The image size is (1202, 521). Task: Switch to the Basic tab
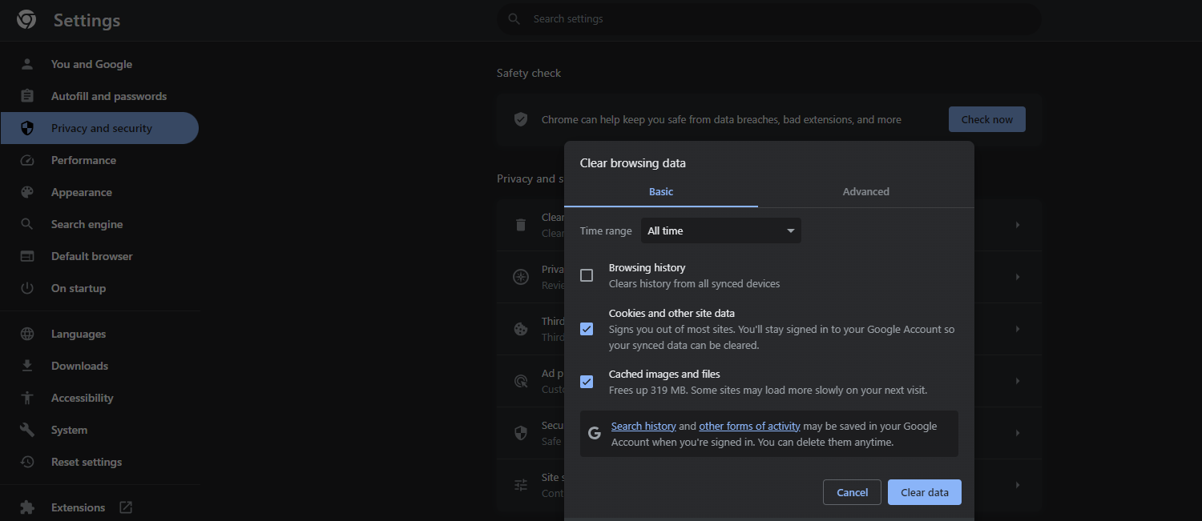pyautogui.click(x=661, y=191)
